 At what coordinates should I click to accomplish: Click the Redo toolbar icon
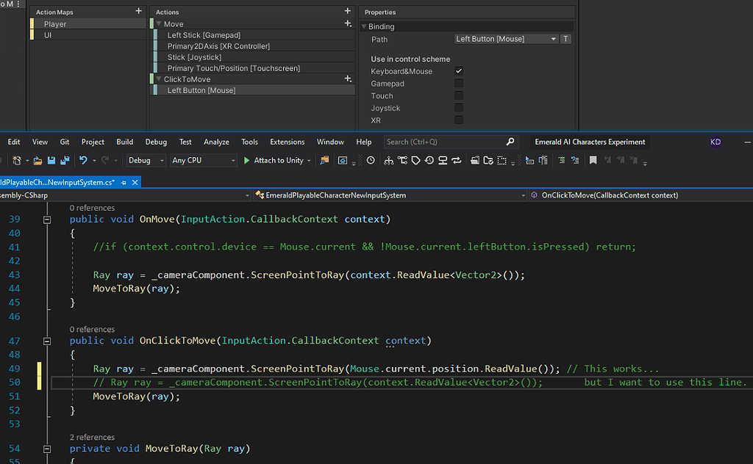click(104, 160)
